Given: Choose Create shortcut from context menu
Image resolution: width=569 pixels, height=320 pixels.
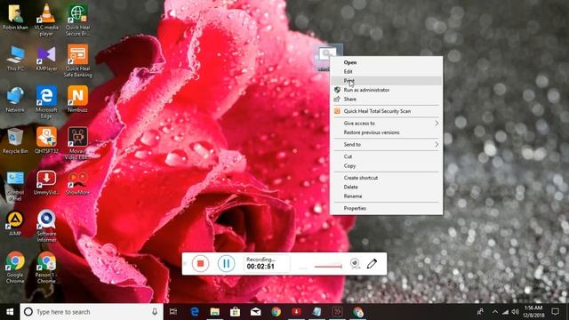Looking at the screenshot, I should click(386, 178).
